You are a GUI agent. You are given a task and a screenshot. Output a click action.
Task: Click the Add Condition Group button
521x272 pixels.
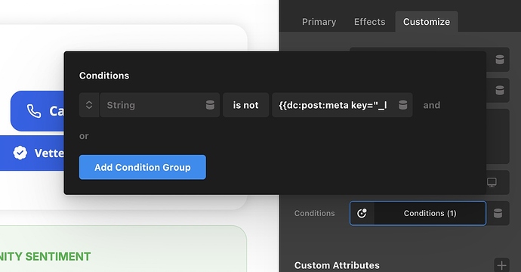pos(143,167)
